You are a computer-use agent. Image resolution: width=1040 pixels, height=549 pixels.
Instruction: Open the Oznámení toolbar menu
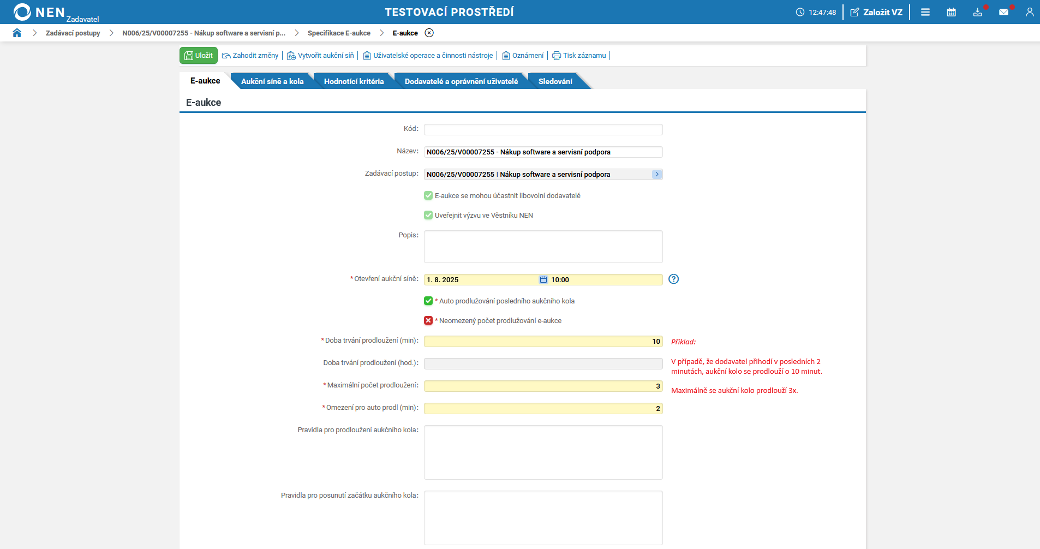click(523, 56)
